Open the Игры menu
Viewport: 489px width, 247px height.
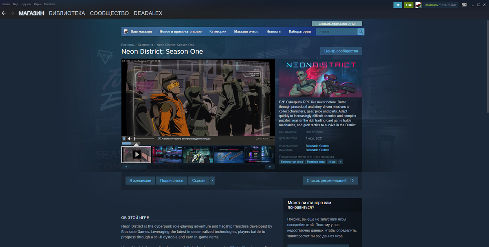point(37,4)
